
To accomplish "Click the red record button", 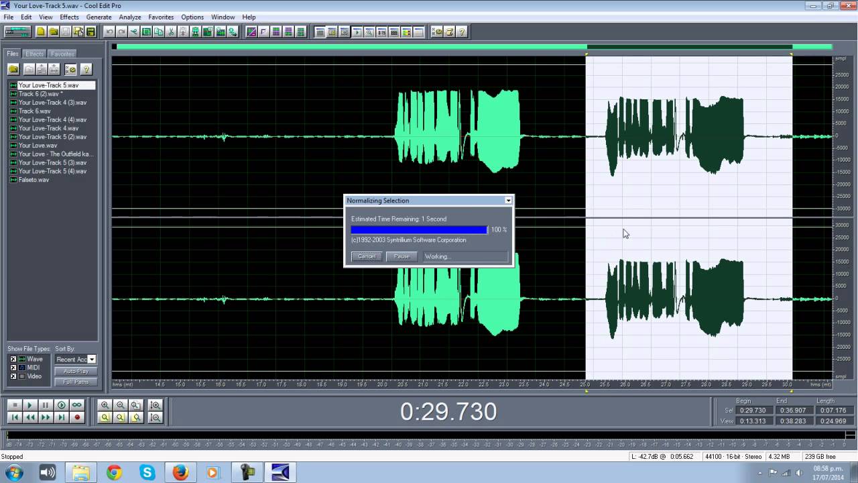I will pyautogui.click(x=77, y=417).
